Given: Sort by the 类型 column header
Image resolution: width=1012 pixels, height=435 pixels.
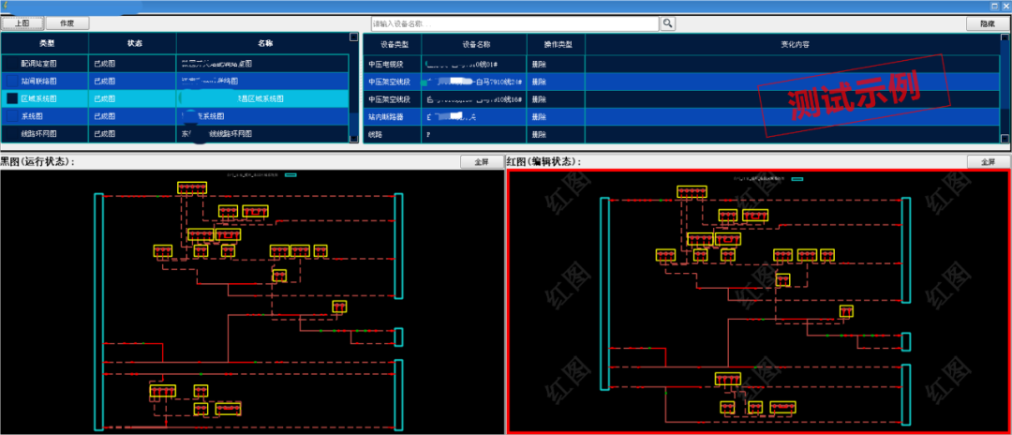Looking at the screenshot, I should click(47, 43).
